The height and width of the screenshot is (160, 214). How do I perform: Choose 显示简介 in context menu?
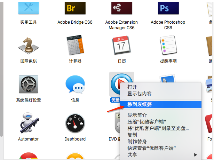pyautogui.click(x=161, y=115)
